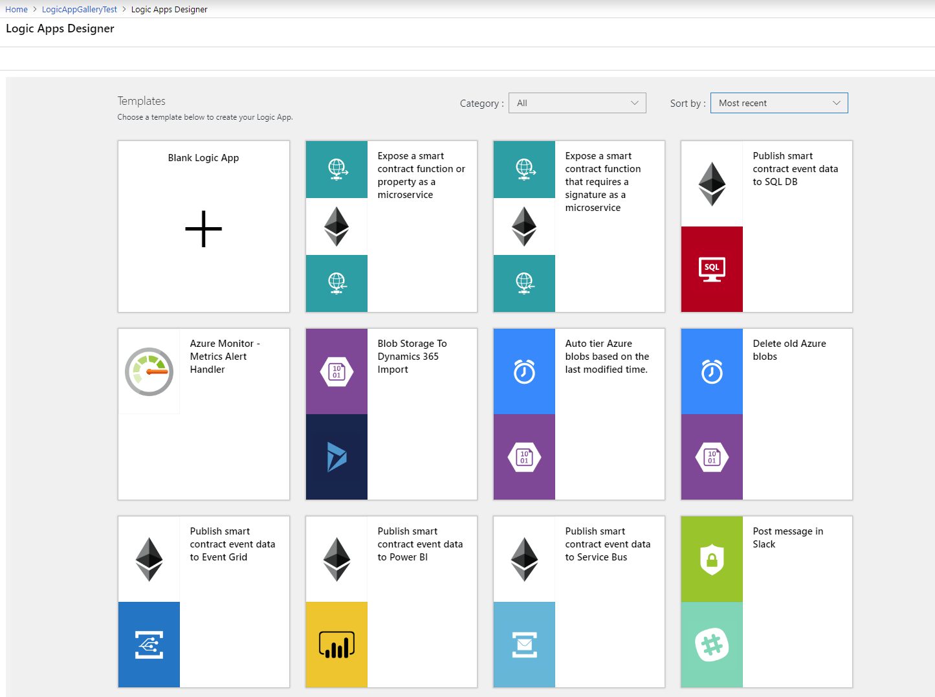Open LogicAppGalleryTest breadcrumb link

point(79,9)
